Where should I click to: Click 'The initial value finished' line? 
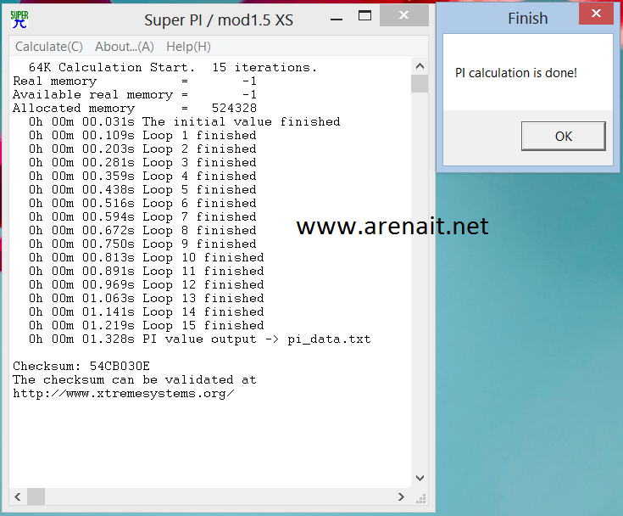185,121
